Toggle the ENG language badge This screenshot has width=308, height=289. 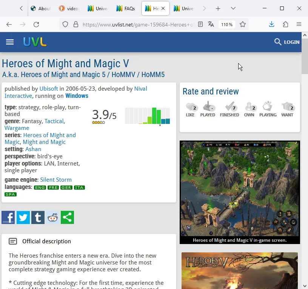point(40,187)
